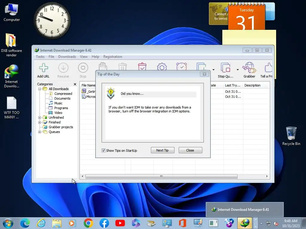Image resolution: width=306 pixels, height=229 pixels.
Task: Click the horizontal scrollbar thumb
Action: click(161, 177)
